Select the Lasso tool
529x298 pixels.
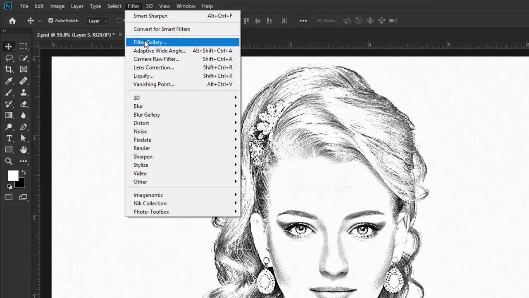coord(9,58)
